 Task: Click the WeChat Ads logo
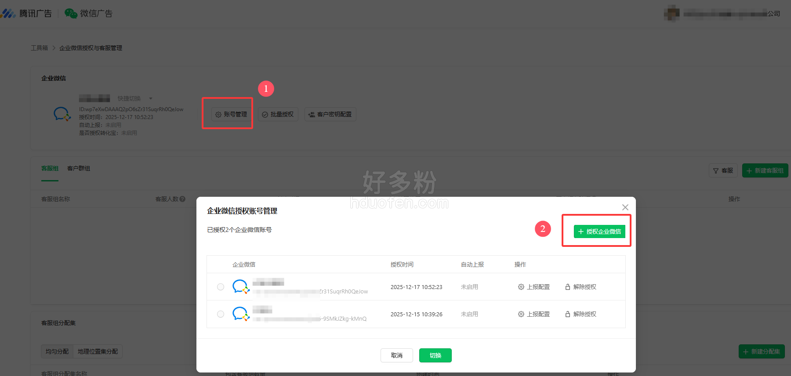coord(89,14)
